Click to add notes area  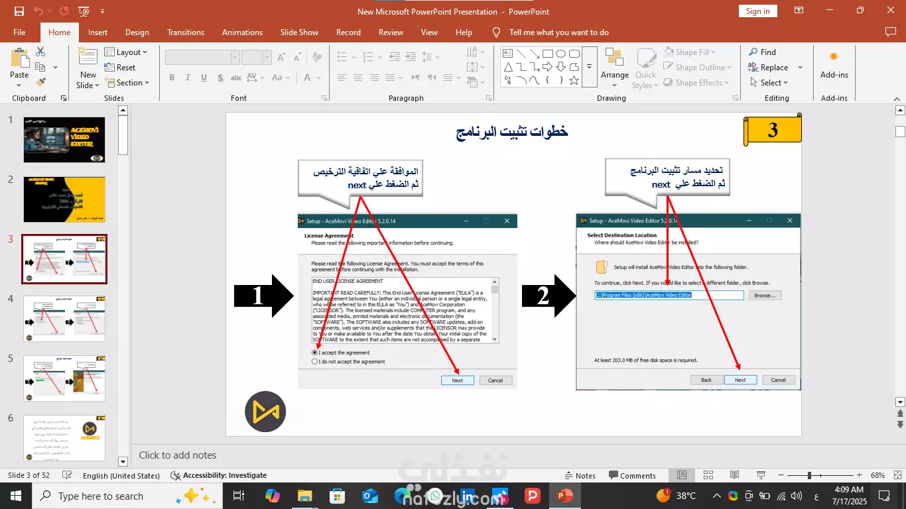pos(178,455)
